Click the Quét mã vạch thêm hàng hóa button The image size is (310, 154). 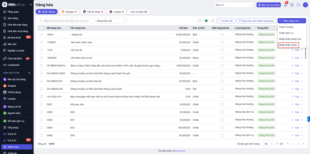click(256, 21)
